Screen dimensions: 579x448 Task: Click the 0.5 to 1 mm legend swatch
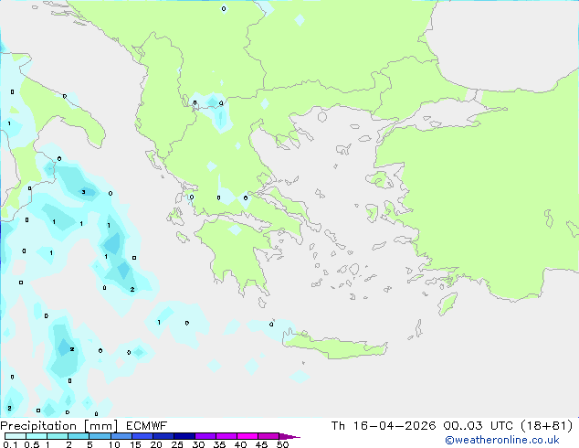(37, 436)
